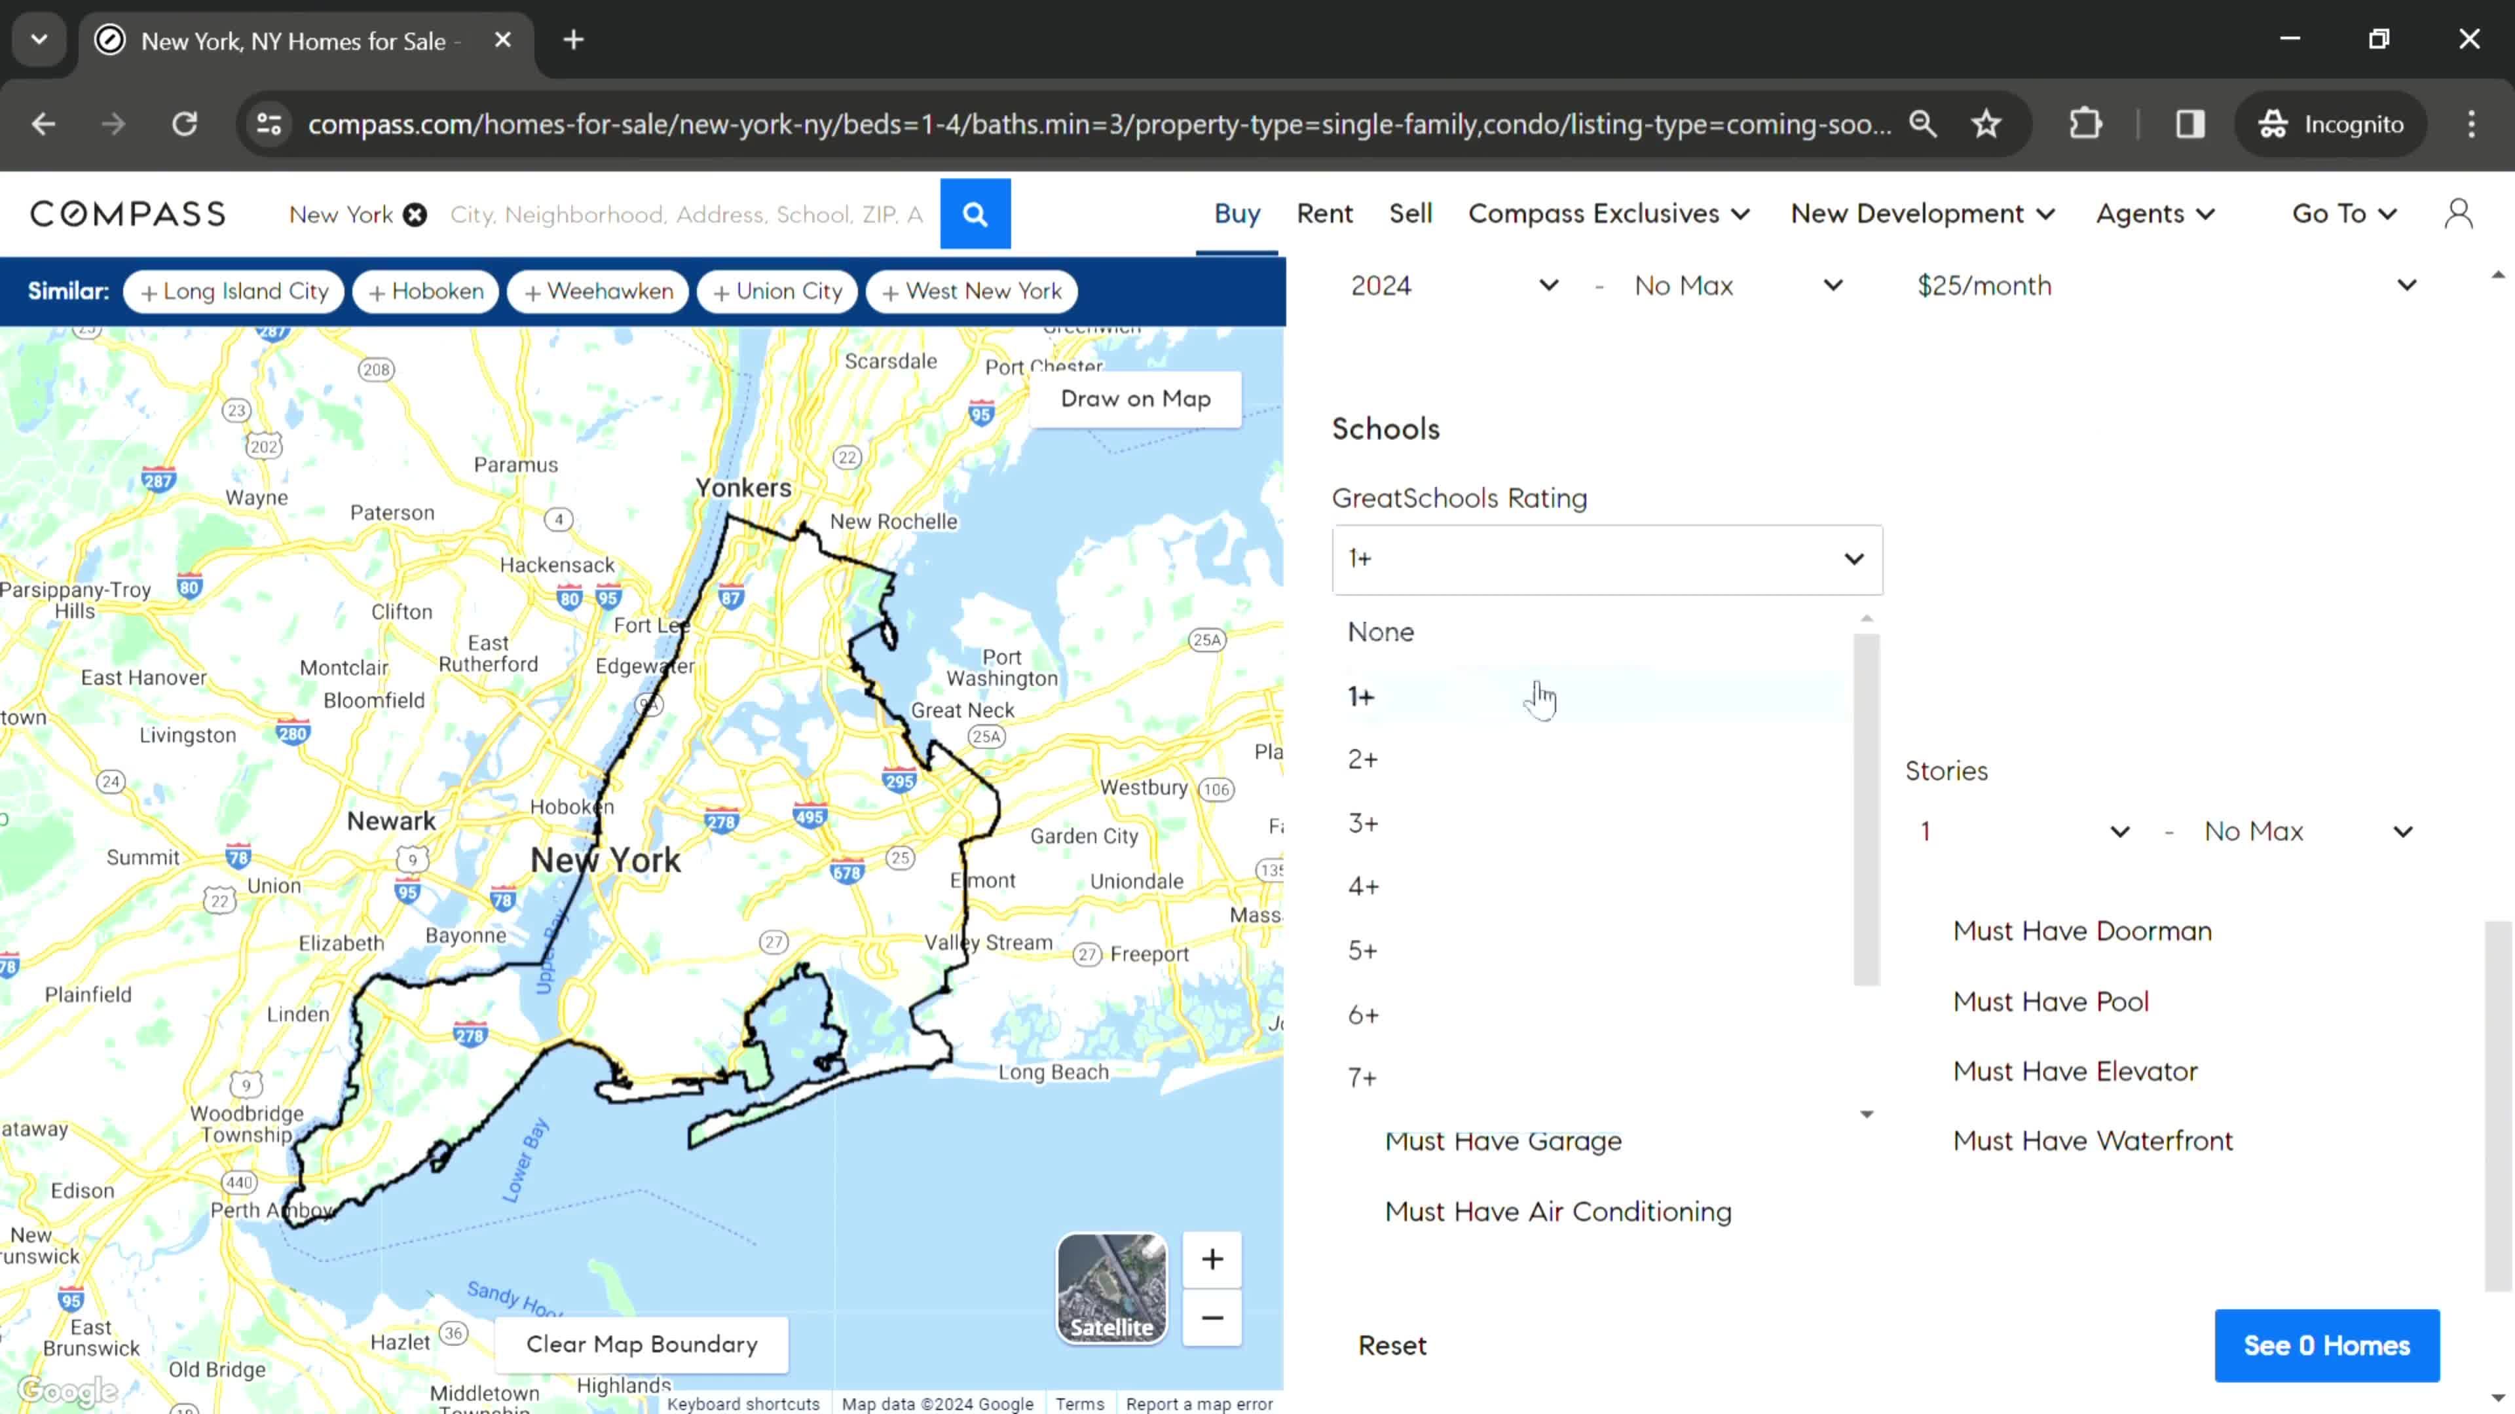Zoom out on the map
The height and width of the screenshot is (1414, 2515).
tap(1212, 1317)
